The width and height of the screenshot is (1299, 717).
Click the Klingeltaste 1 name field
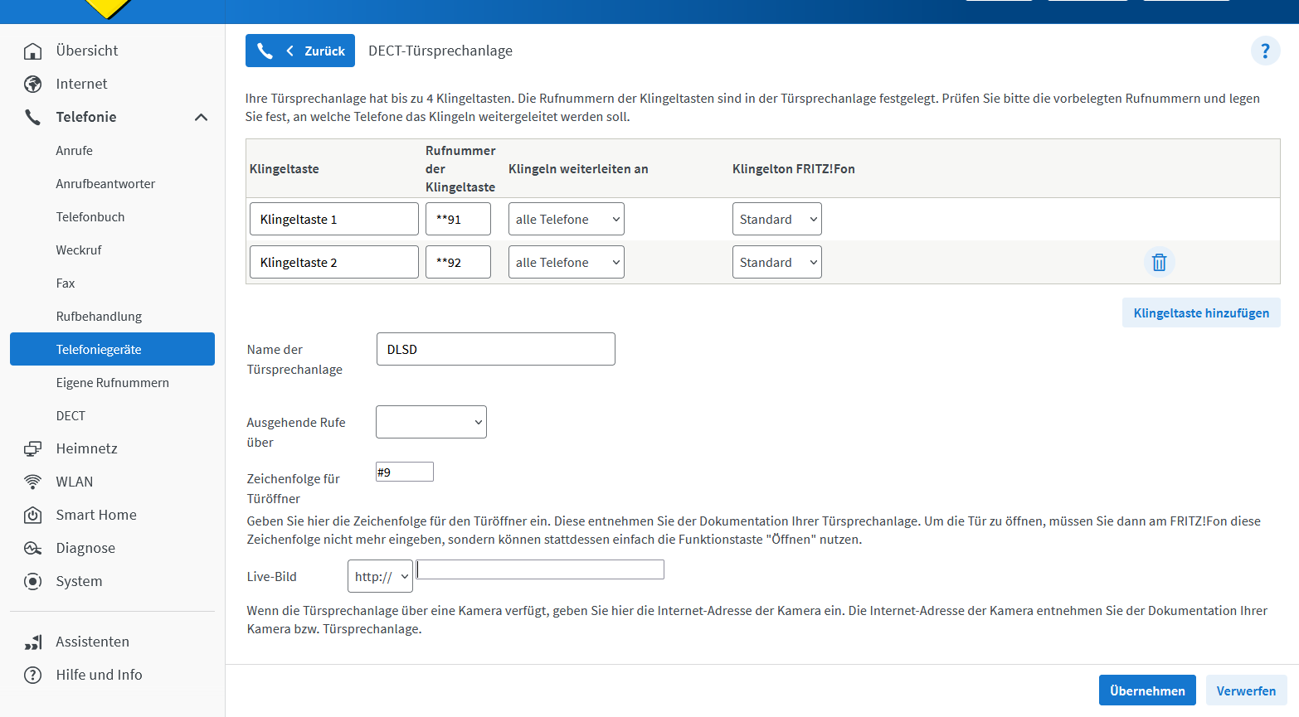[334, 220]
